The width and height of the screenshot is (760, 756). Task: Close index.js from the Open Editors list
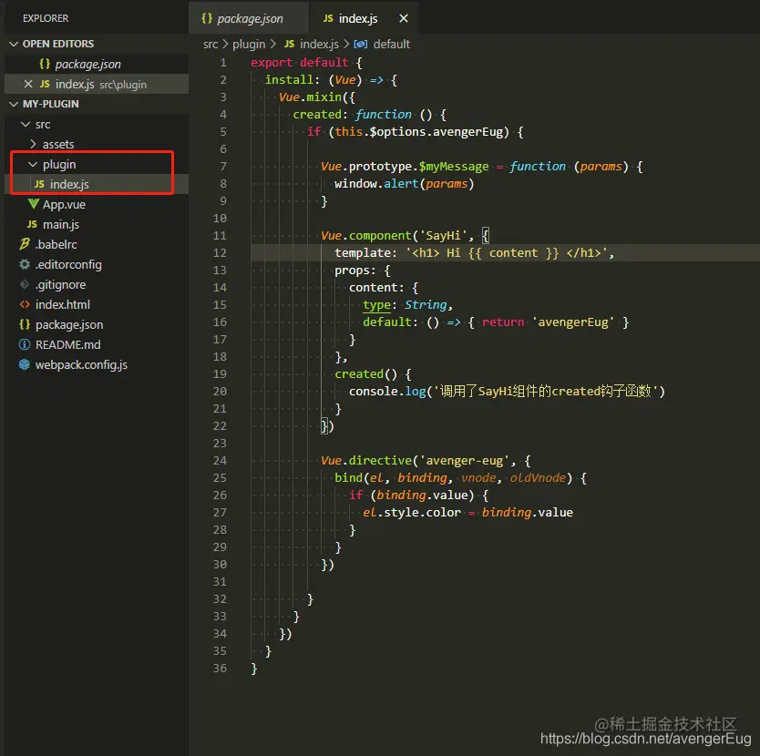pos(28,85)
